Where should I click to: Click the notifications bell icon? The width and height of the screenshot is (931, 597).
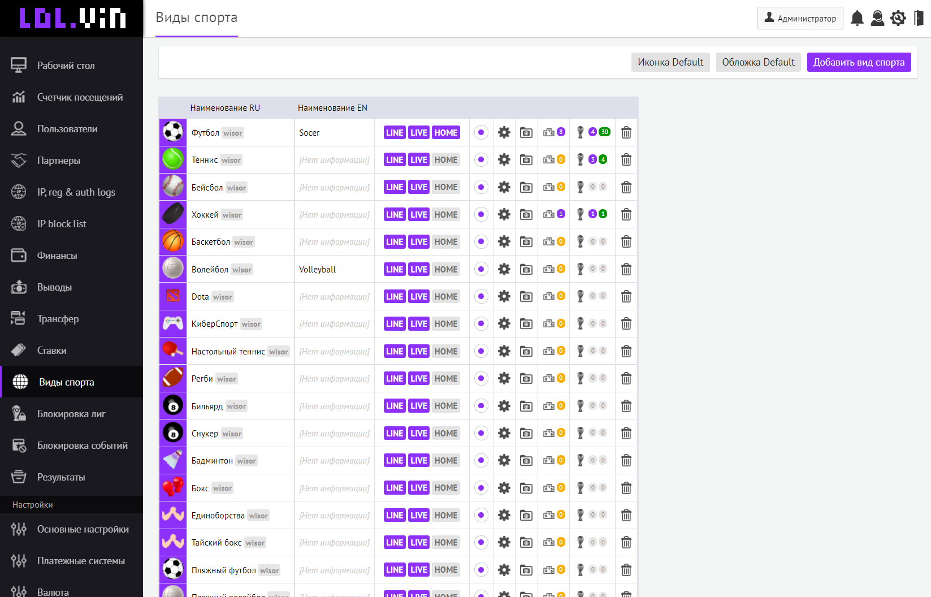pos(857,18)
